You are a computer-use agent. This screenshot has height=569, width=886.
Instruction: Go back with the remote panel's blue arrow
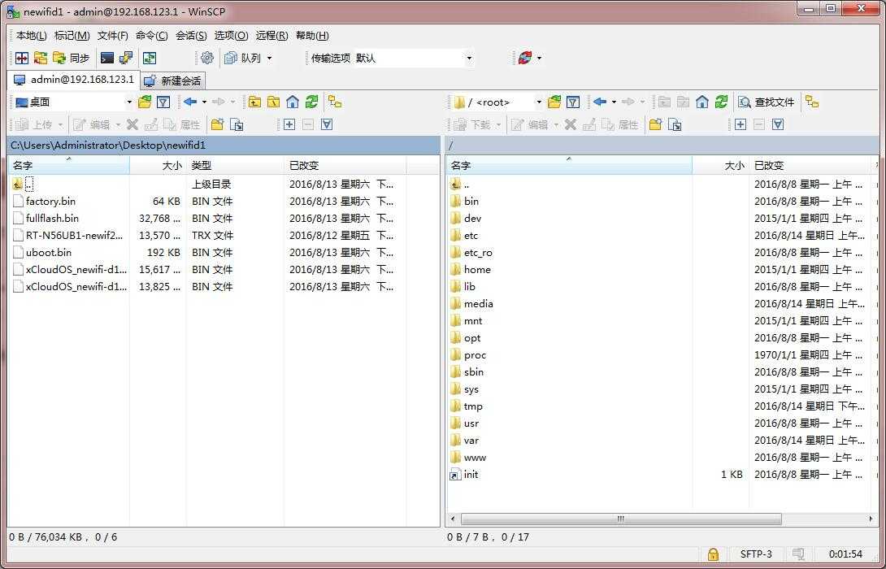pos(600,102)
